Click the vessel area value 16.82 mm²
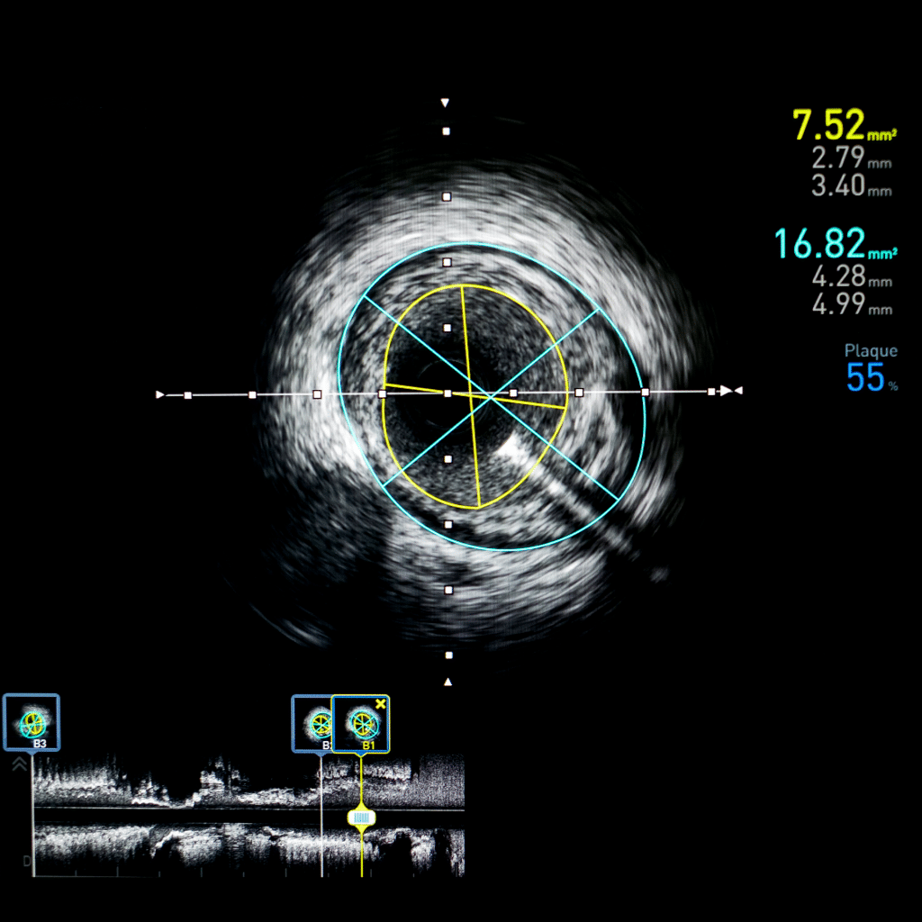 836,243
